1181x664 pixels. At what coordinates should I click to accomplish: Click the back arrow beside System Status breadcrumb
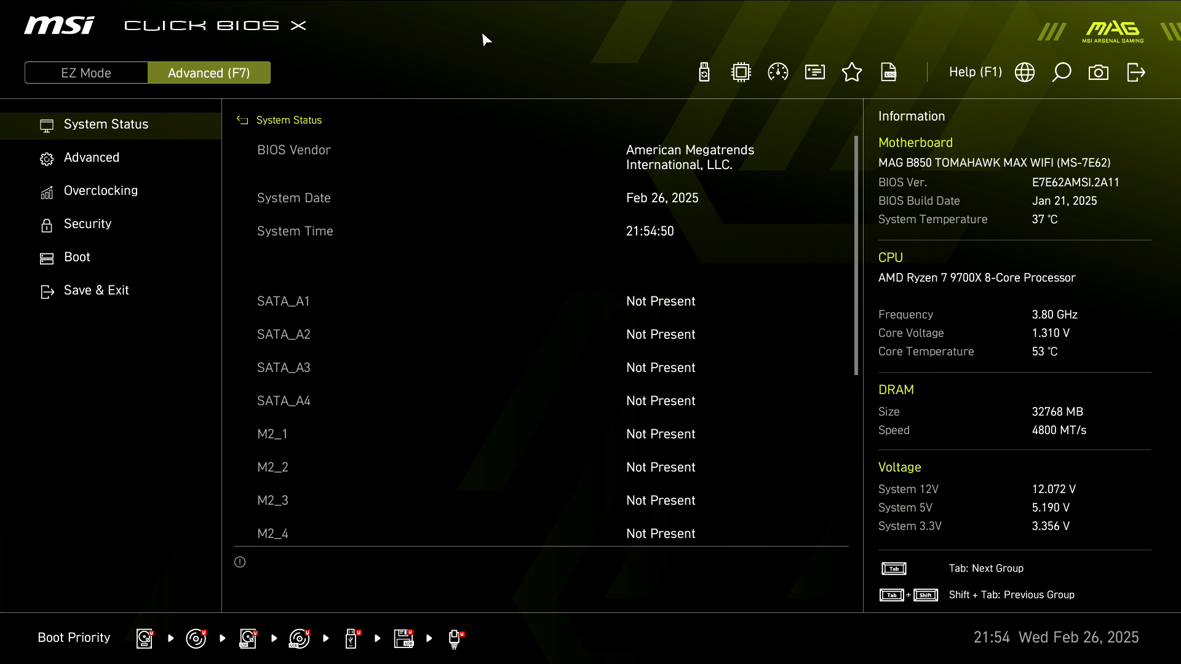point(242,121)
